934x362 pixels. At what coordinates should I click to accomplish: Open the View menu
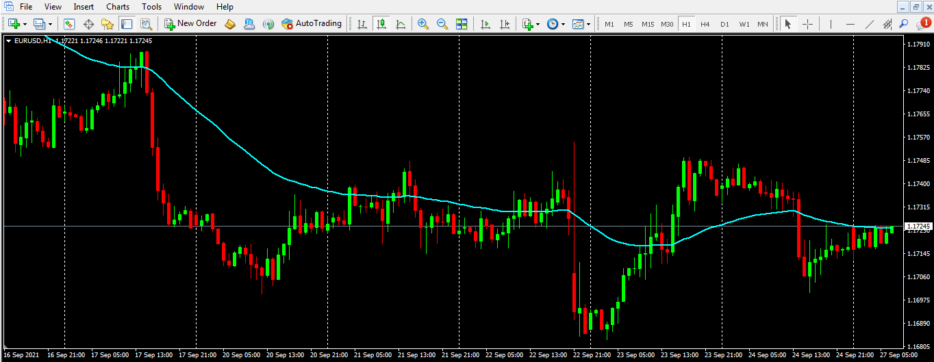(53, 7)
